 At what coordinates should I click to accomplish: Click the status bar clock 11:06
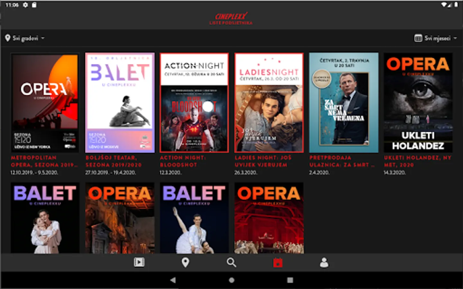[x=12, y=5]
